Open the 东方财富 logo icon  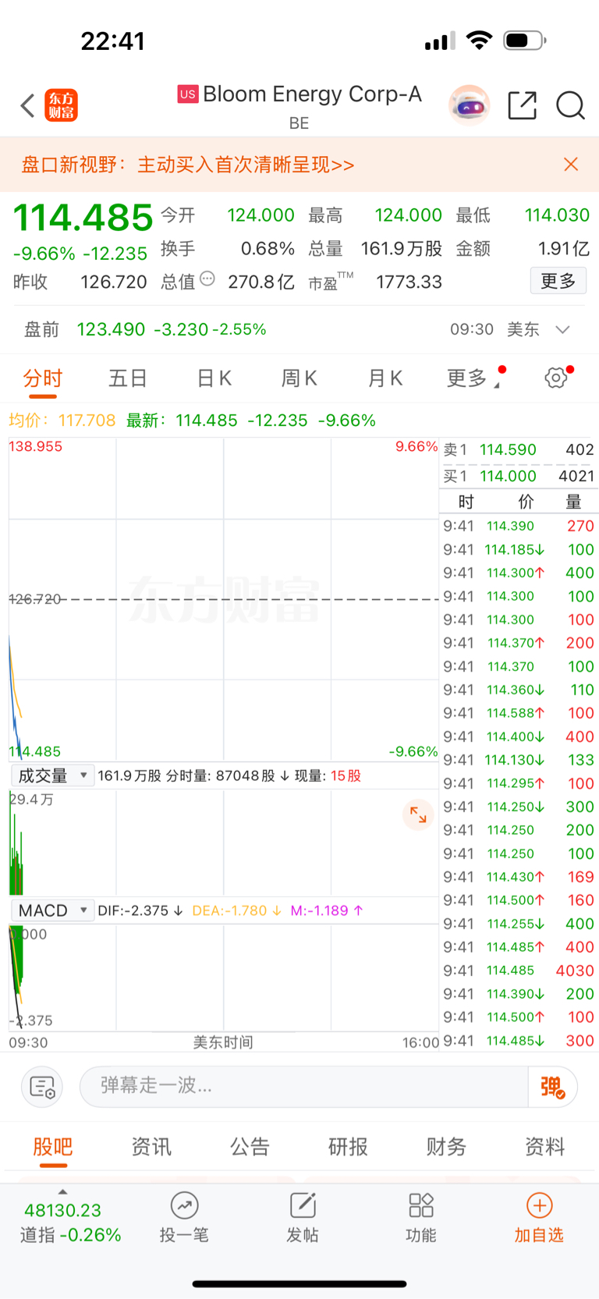tap(61, 105)
